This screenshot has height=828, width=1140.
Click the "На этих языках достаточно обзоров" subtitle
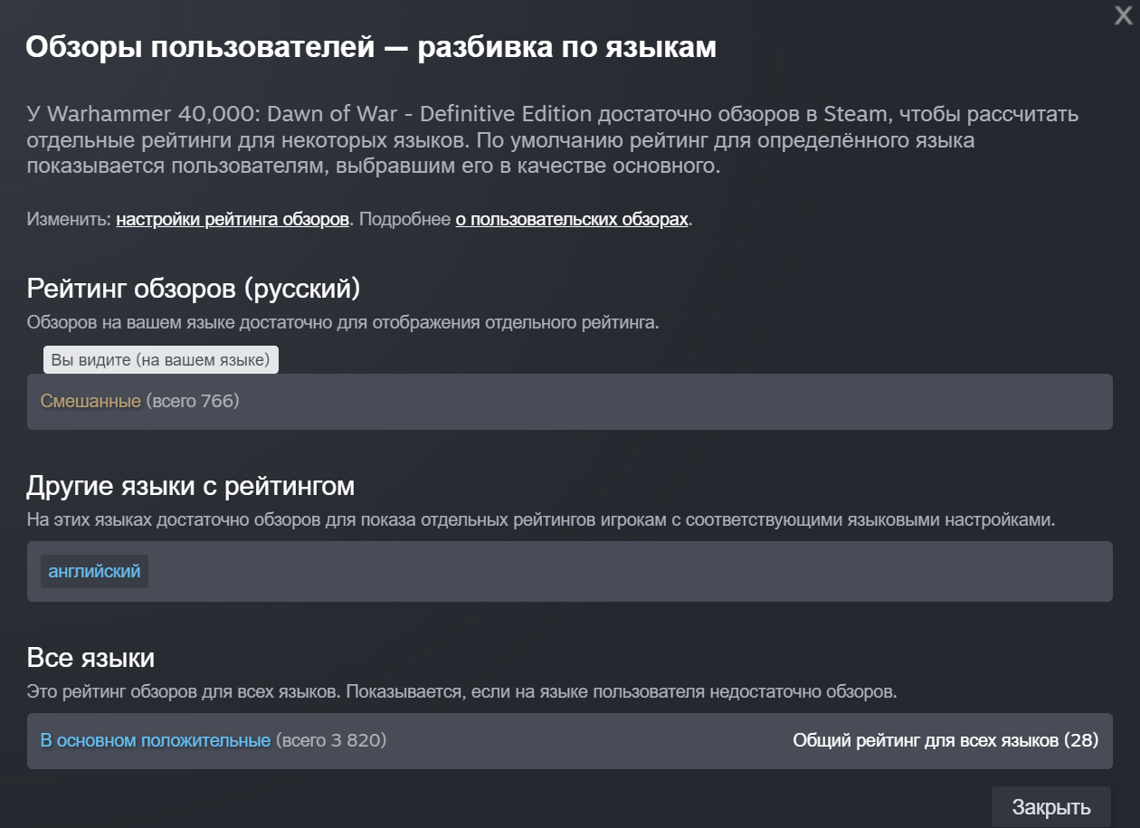[541, 520]
